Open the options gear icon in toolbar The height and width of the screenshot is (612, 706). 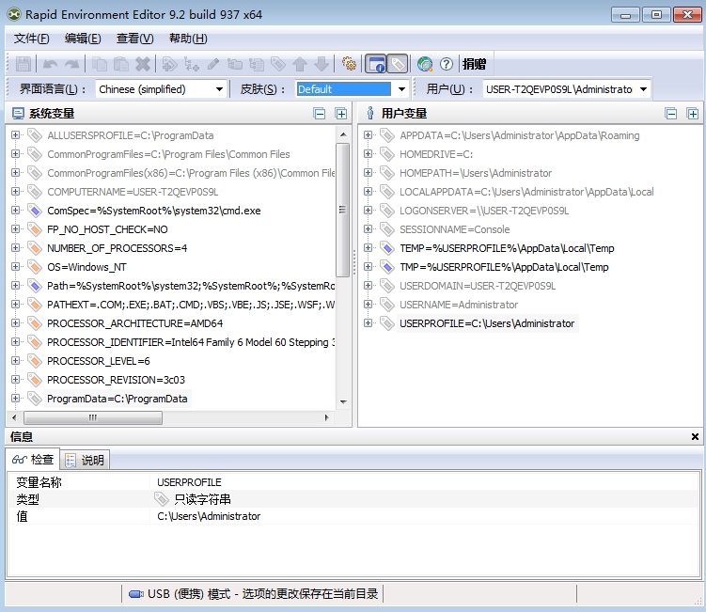click(x=350, y=64)
